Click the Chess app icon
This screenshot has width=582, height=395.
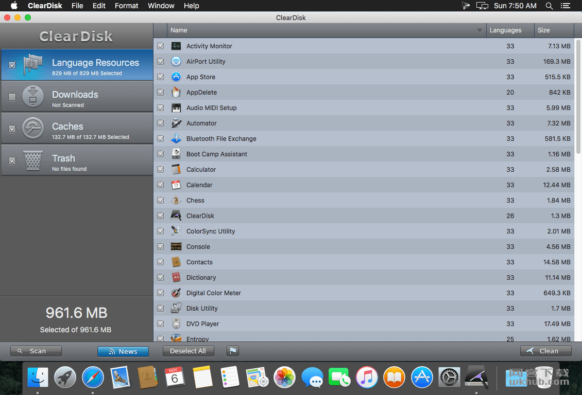pos(176,200)
